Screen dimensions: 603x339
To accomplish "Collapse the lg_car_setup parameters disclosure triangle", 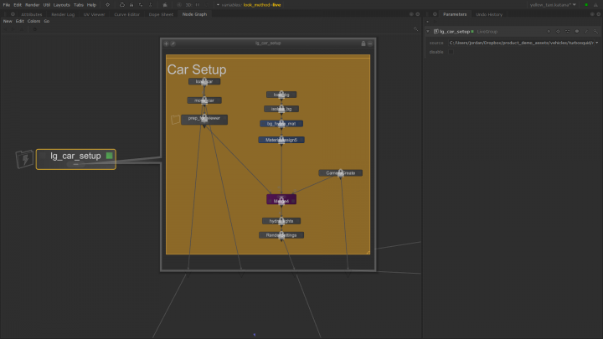I will (428, 31).
